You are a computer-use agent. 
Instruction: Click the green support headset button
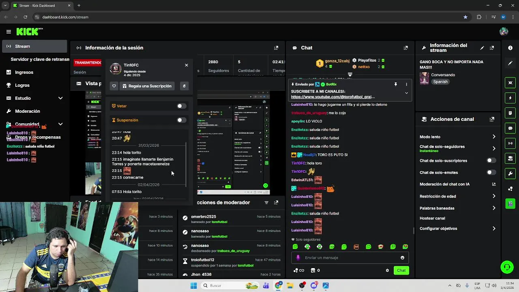507,267
